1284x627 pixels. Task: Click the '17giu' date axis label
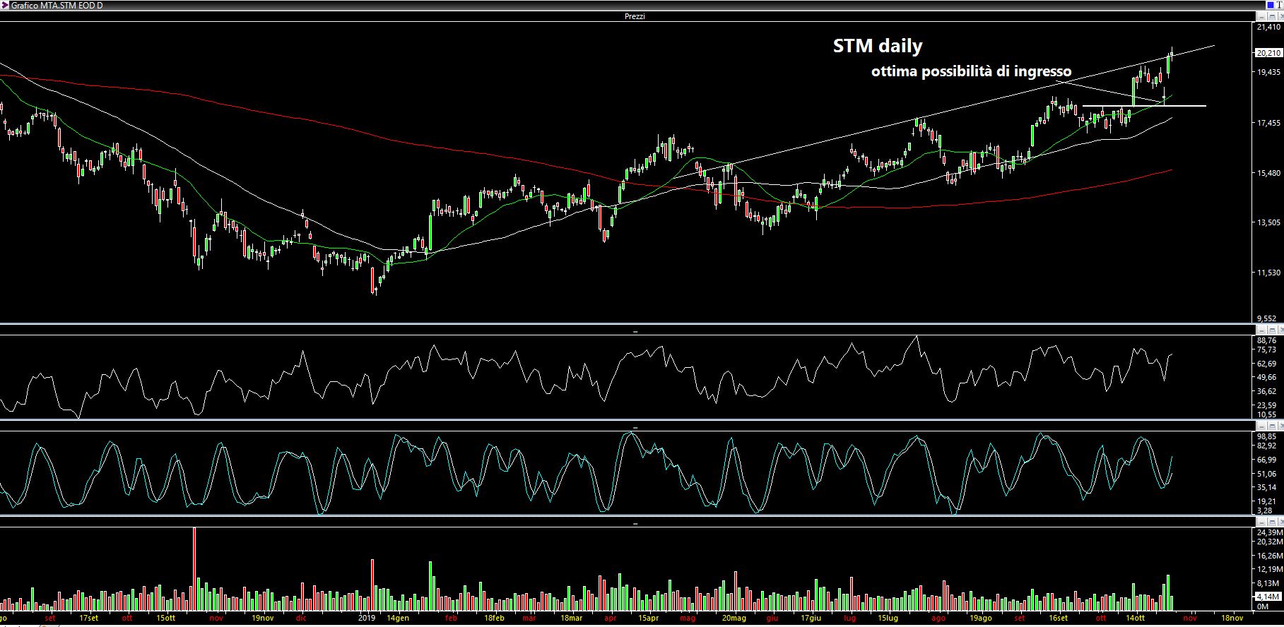pyautogui.click(x=811, y=618)
